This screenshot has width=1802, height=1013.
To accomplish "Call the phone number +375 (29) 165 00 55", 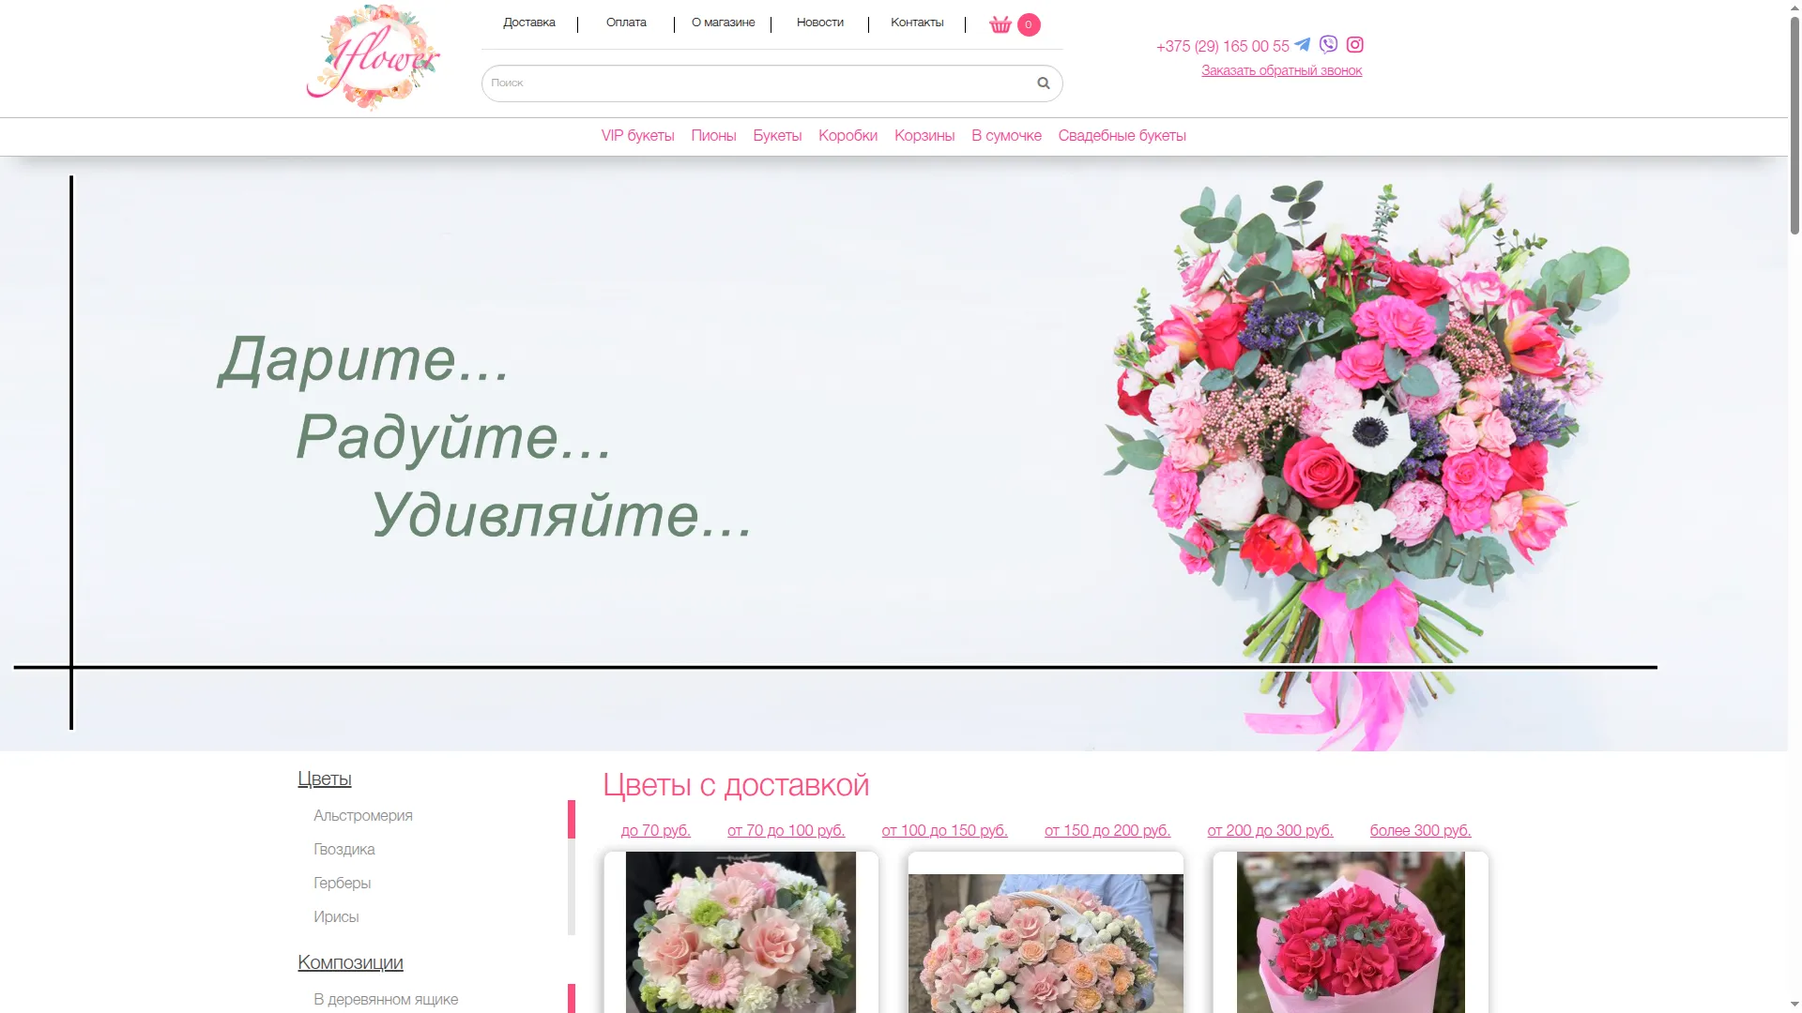I will [1223, 46].
